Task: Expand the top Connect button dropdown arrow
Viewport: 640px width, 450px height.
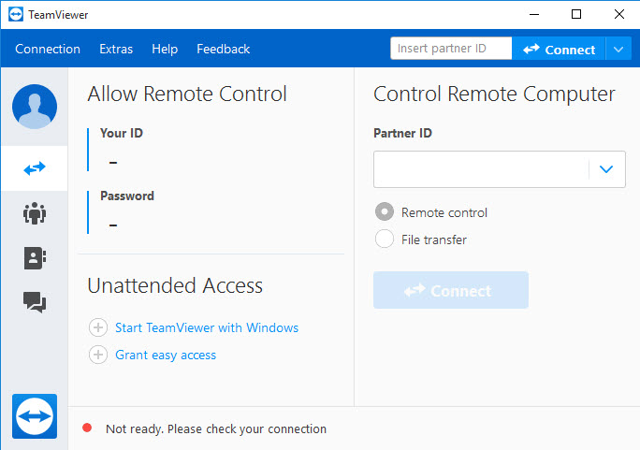Action: click(x=618, y=50)
